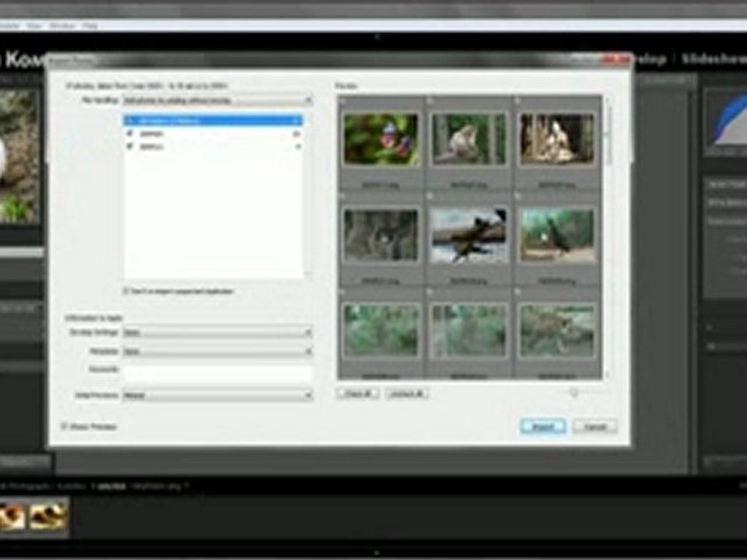
Task: Select the standing black bird thumbnail
Action: 557,235
